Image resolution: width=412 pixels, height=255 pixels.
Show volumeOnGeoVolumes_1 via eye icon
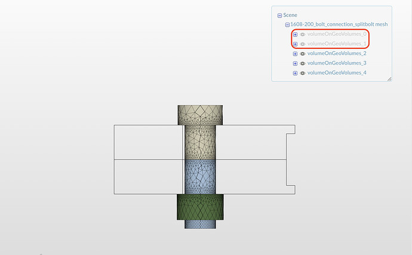(x=303, y=44)
